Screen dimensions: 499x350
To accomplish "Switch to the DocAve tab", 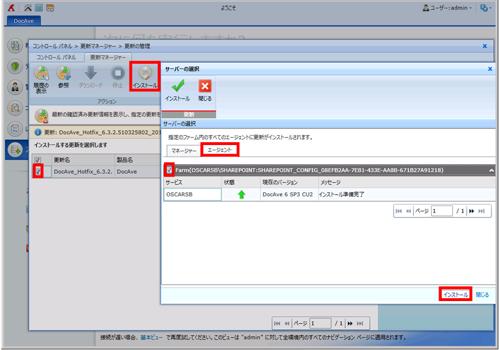I will tap(24, 21).
